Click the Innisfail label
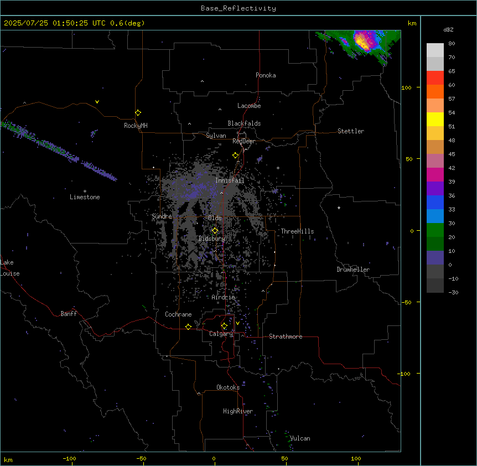The image size is (477, 466). 230,180
